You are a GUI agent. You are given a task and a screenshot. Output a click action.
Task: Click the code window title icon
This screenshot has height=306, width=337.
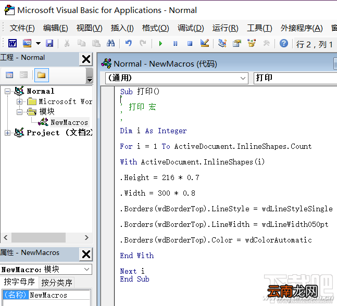[106, 63]
